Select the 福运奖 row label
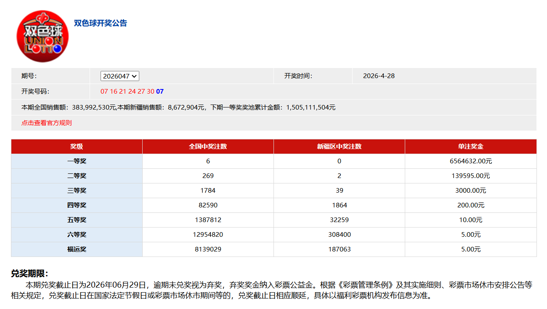Viewport: 547px width, 309px height. click(77, 249)
